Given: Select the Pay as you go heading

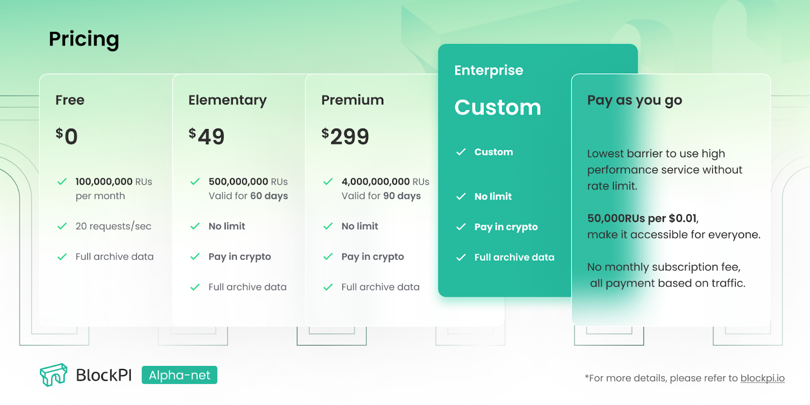Looking at the screenshot, I should click(x=634, y=100).
